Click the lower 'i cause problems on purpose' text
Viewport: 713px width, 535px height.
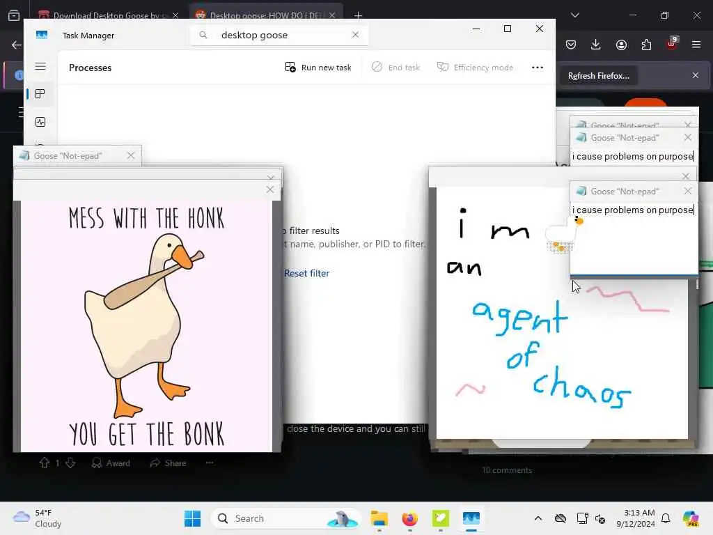pos(633,210)
